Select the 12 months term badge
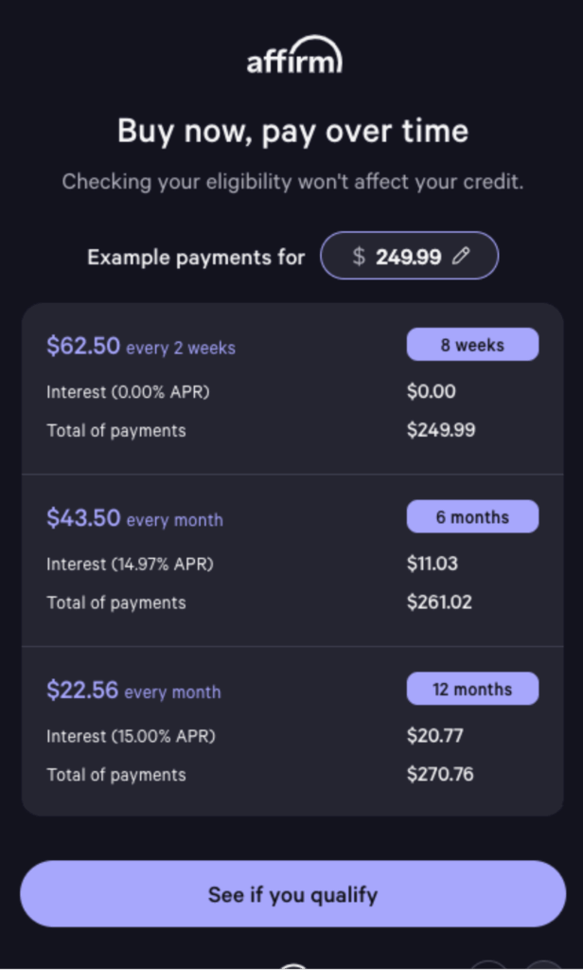 coord(472,690)
